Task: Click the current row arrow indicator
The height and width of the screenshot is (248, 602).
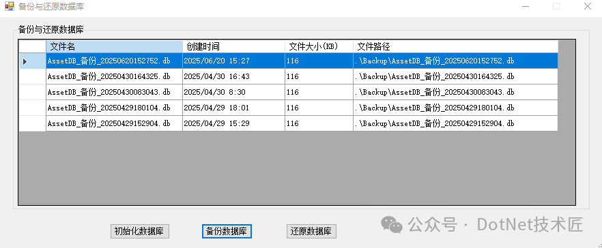Action: (25, 61)
